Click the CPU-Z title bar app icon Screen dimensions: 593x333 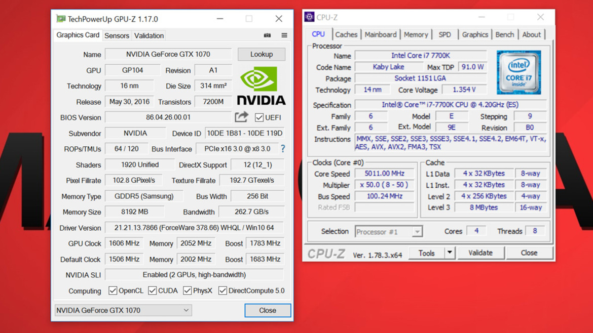(309, 17)
